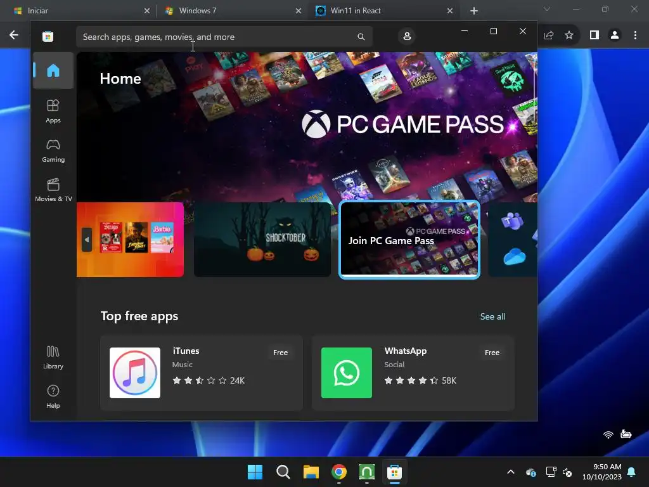
Task: Click the Microsoft Store taskbar icon
Action: tap(394, 472)
